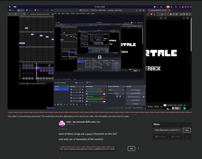Image resolution: width=202 pixels, height=159 pixels.
Task: Open the OBS Properties button
Action: [79, 83]
